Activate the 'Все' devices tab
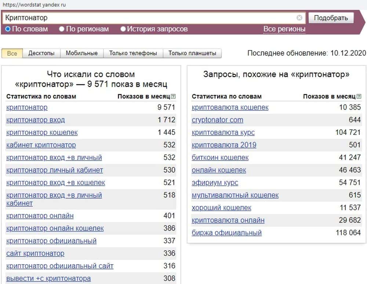 tap(12, 53)
